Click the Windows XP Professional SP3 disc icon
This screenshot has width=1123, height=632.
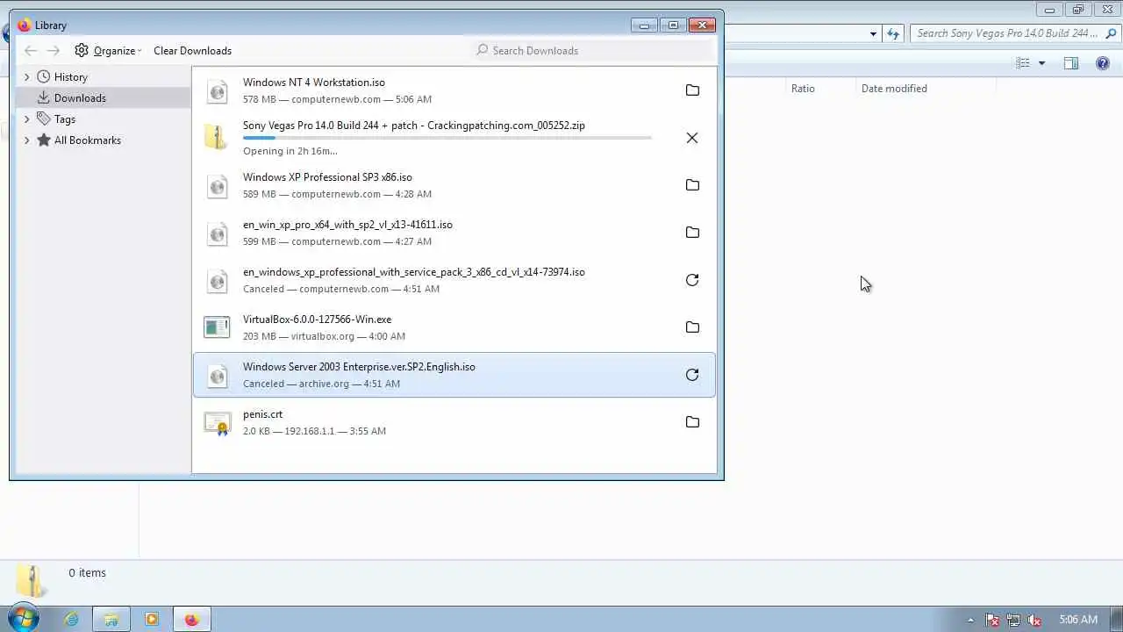coord(217,185)
